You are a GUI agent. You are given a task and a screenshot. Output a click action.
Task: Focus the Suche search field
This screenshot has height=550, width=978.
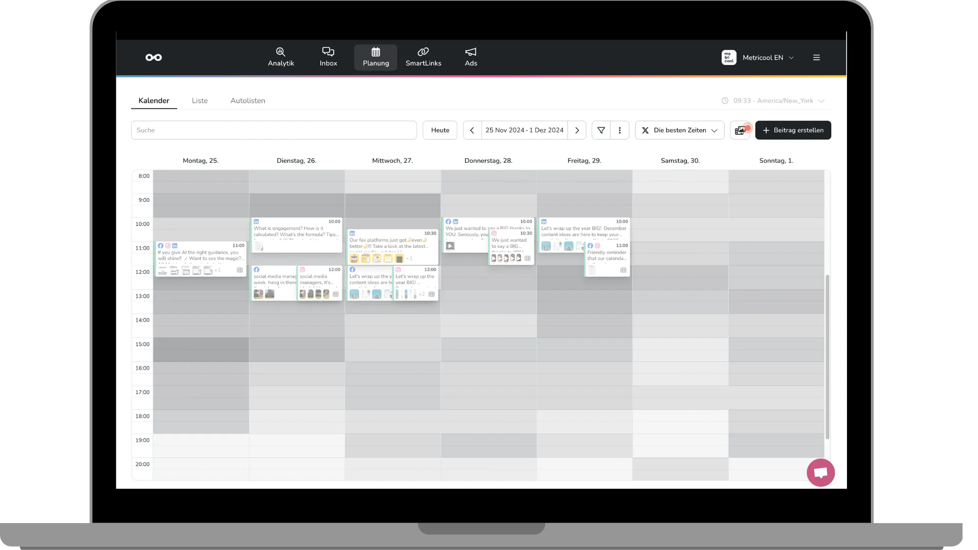pyautogui.click(x=274, y=131)
